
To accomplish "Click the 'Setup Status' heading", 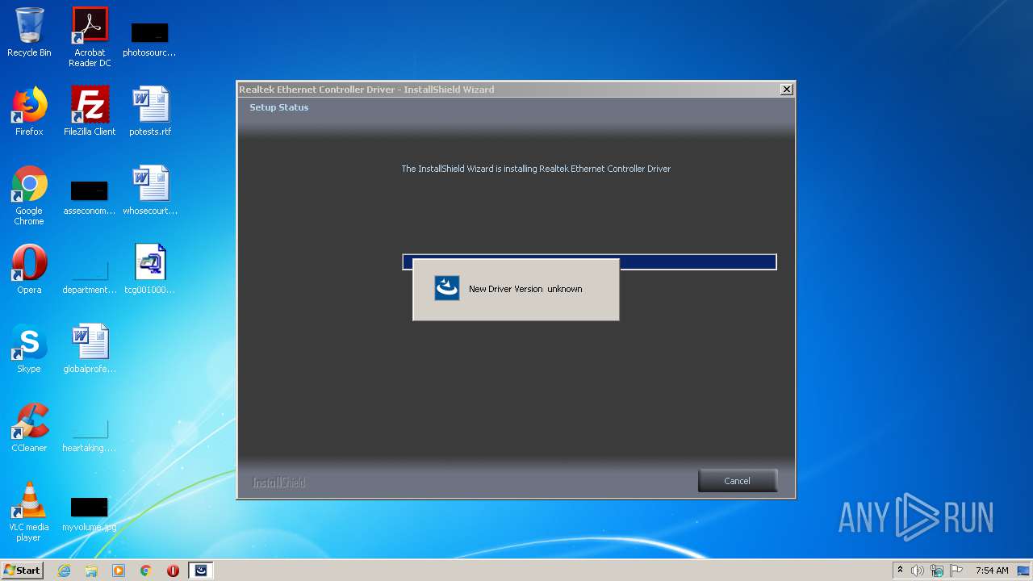I will (278, 107).
